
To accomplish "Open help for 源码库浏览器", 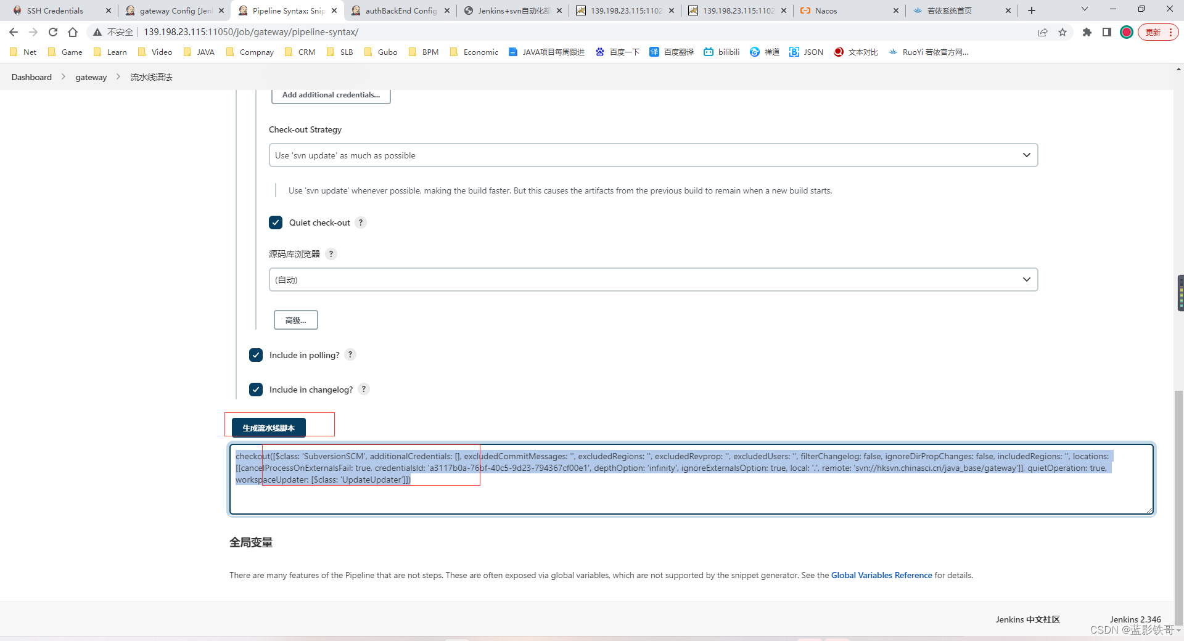I will (331, 254).
